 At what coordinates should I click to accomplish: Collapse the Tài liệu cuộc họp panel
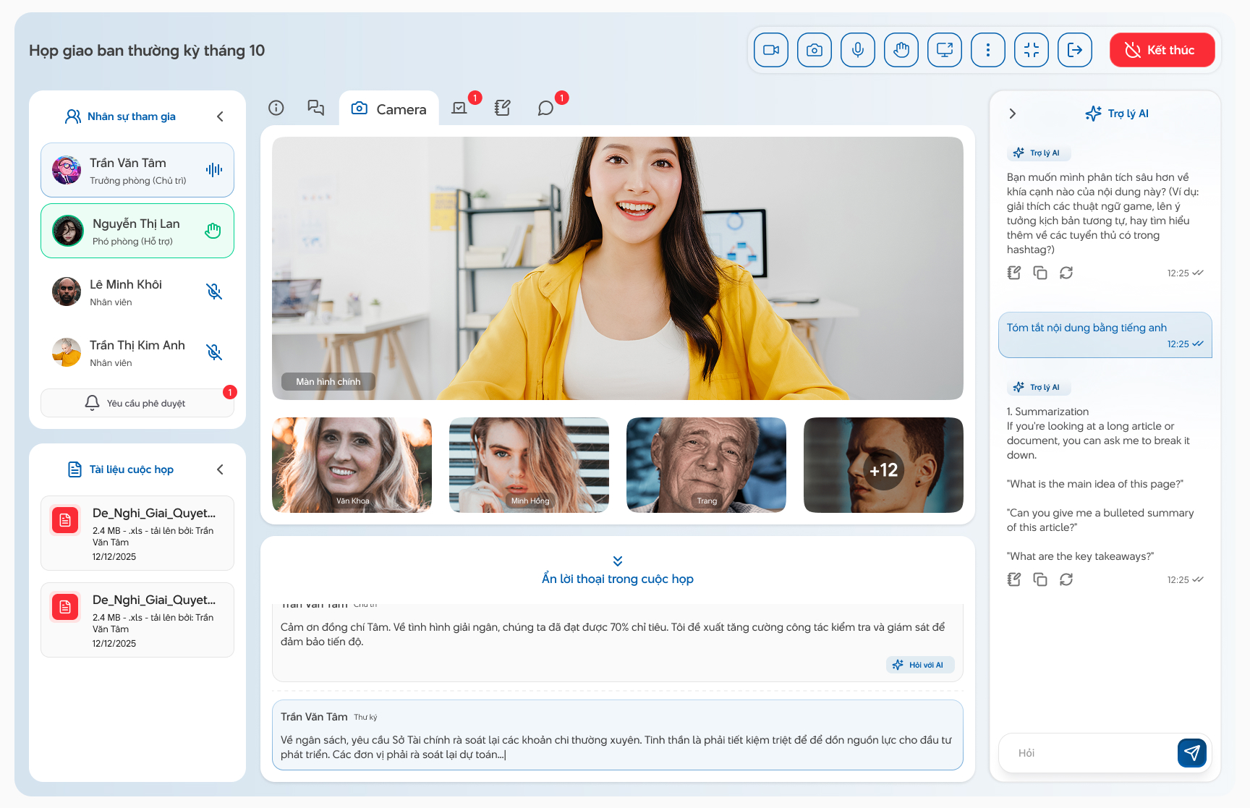(220, 469)
